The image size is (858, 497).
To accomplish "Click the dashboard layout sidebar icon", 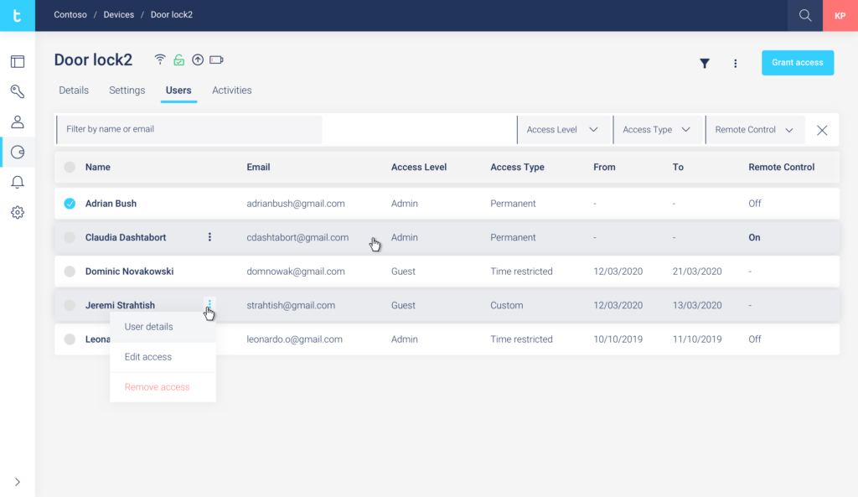I will [18, 61].
